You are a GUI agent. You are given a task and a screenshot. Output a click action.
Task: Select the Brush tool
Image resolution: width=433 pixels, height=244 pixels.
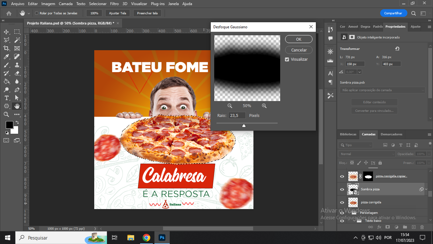[6, 65]
